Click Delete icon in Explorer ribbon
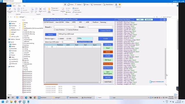The width and height of the screenshot is (185, 104). point(40,10)
